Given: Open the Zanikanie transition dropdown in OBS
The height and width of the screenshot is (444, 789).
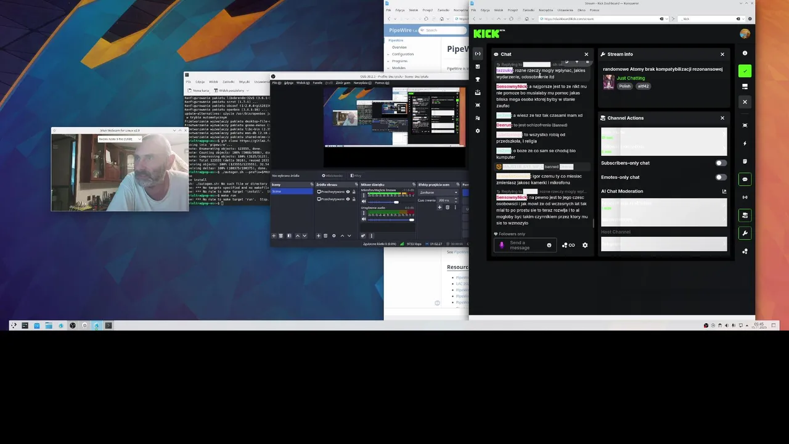Looking at the screenshot, I should click(x=438, y=192).
